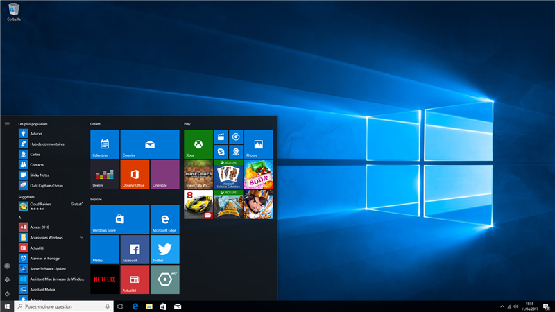Click the letter A section header
Screen dimensions: 555x312
tap(20, 218)
